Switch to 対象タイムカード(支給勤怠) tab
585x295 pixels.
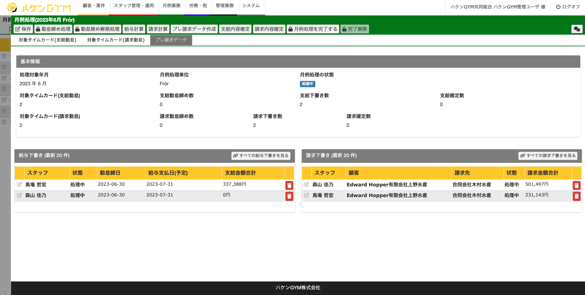point(47,40)
